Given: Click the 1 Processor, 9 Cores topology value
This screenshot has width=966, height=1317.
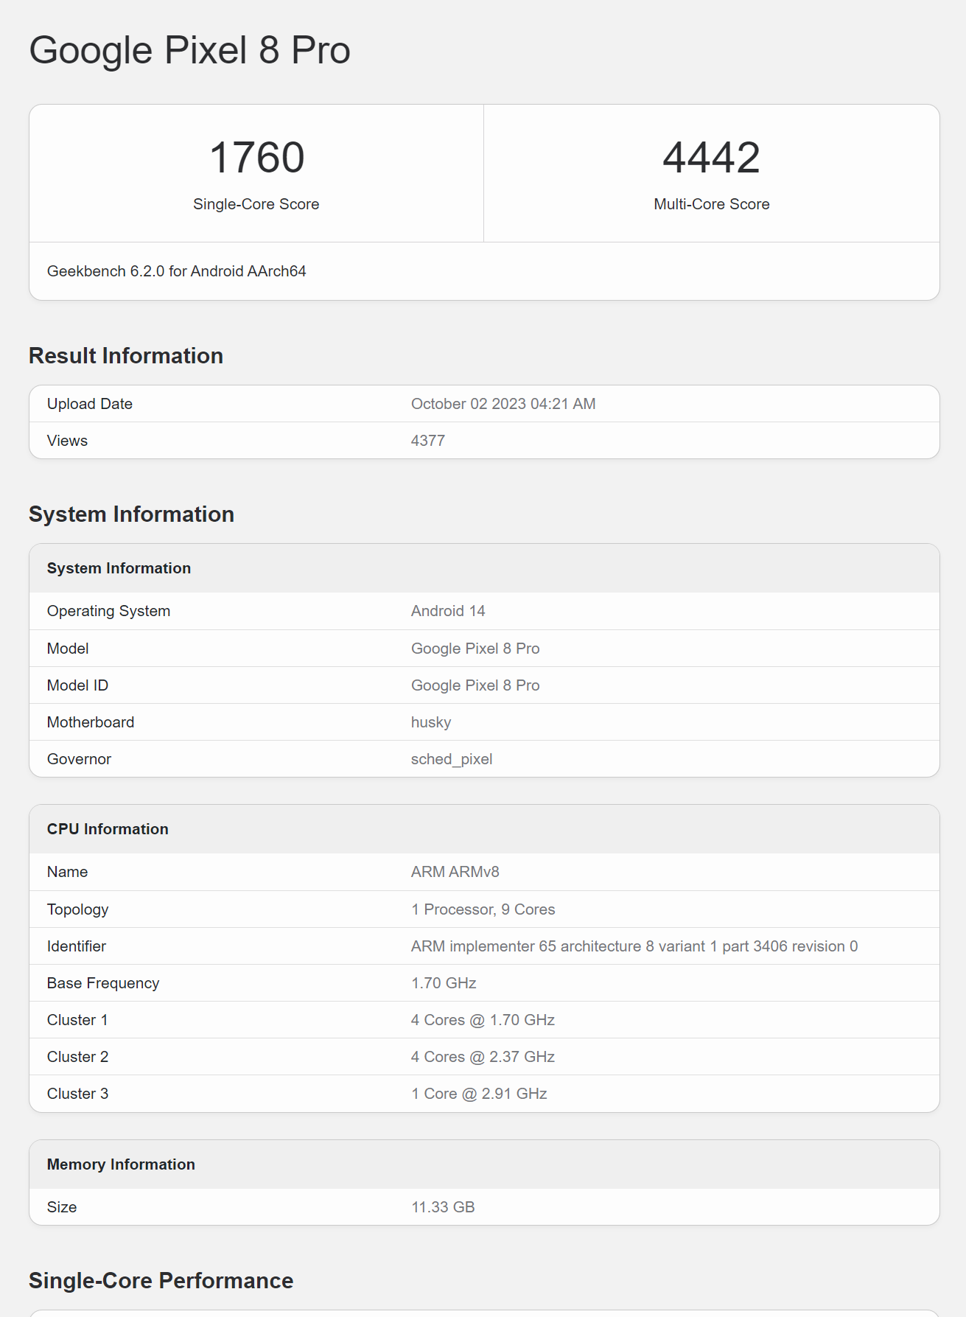Looking at the screenshot, I should point(483,909).
